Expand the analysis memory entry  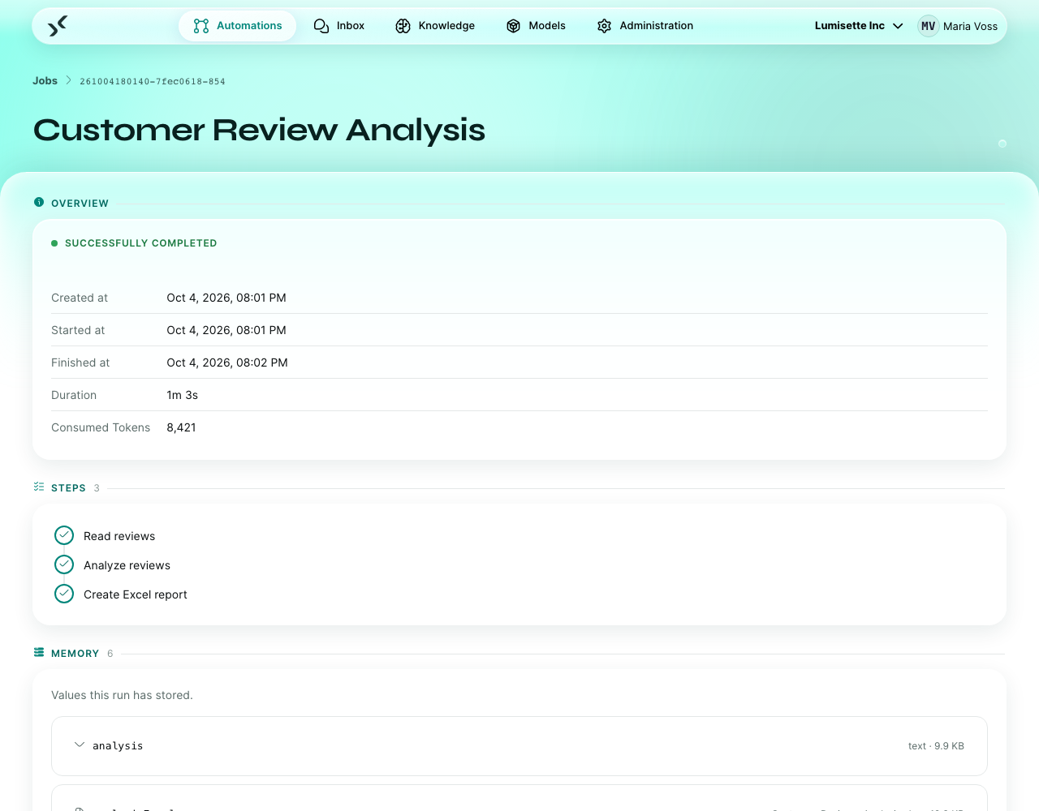[80, 744]
